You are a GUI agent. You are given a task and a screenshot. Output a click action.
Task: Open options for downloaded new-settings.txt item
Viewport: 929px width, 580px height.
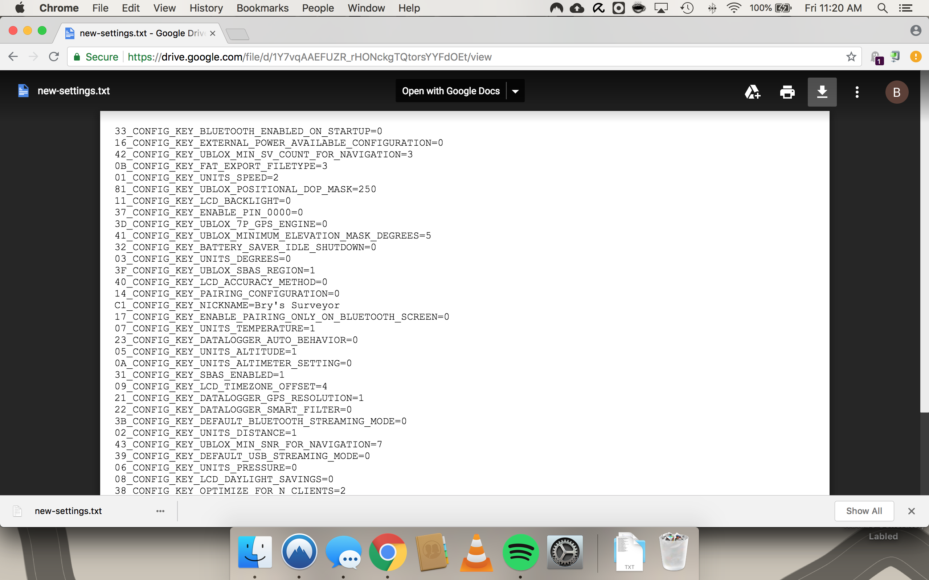point(160,511)
